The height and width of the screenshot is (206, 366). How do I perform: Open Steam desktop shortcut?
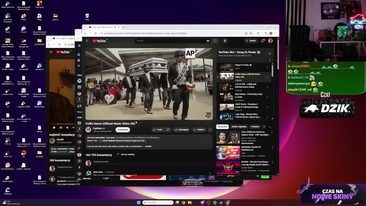[x=8, y=30]
